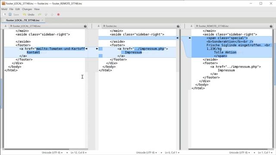
Task: Open right pane Unicode (UTF-8) encoding dropdown
Action: click(x=239, y=152)
